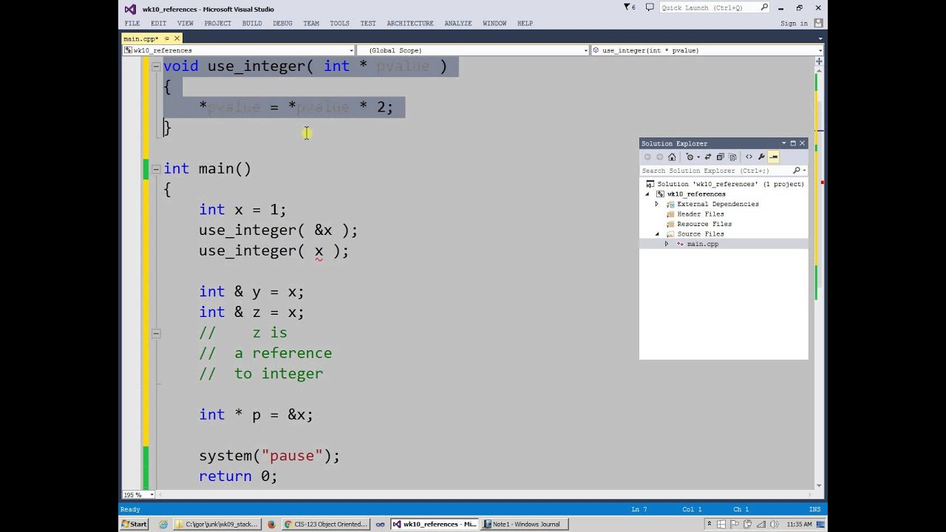Viewport: 946px width, 532px height.
Task: Open the C:\igor\junk\wk09_stack taskbar folder
Action: 217,524
